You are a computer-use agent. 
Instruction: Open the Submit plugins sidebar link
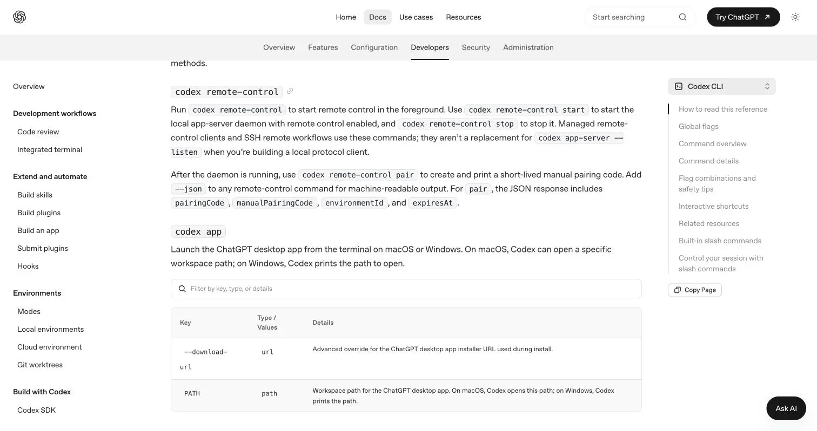coord(43,248)
